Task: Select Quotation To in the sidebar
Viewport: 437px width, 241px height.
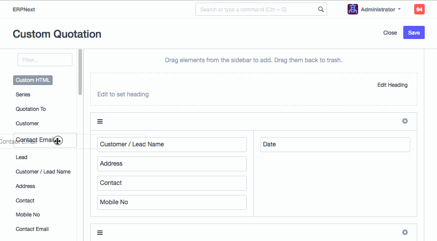Action: 31,109
